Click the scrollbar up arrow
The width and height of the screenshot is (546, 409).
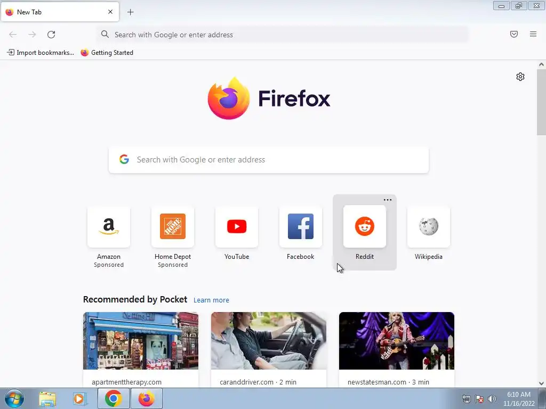tap(541, 64)
